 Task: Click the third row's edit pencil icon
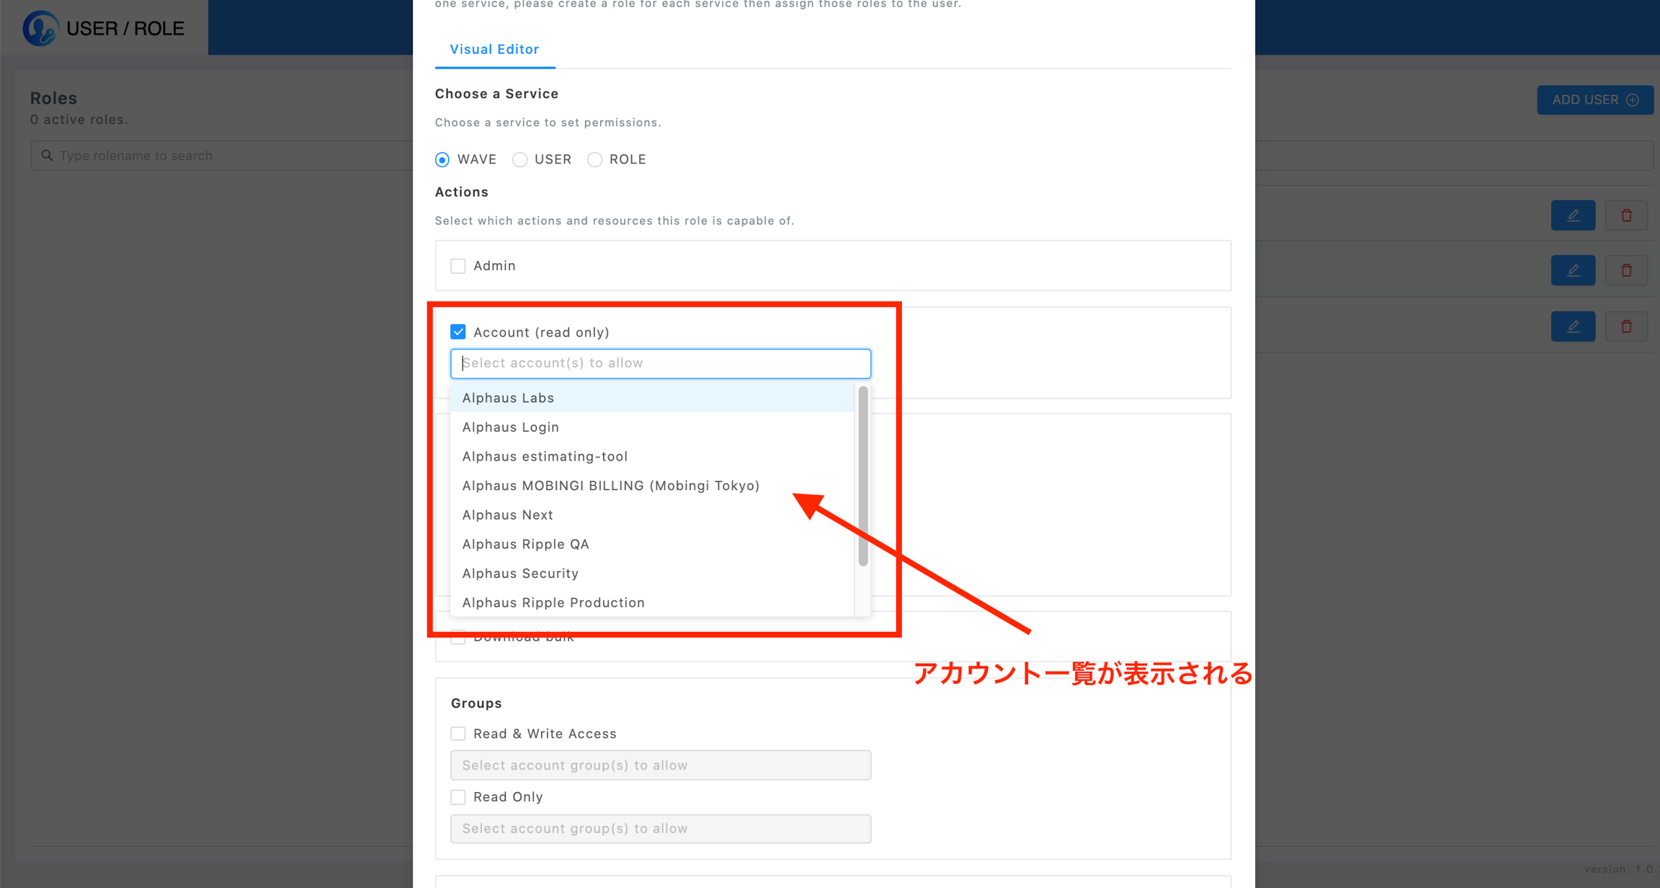[1573, 327]
